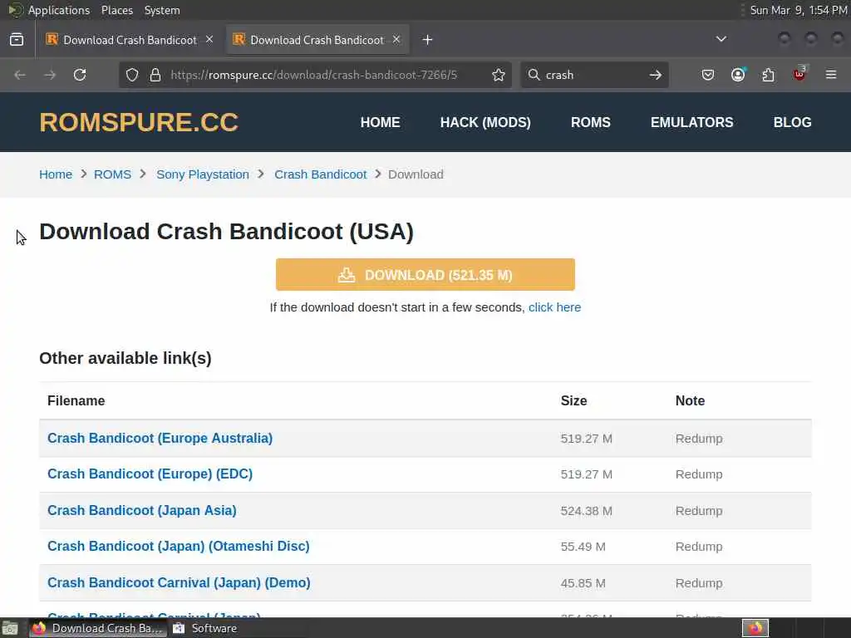Click the 'click here' download link
This screenshot has width=851, height=638.
point(554,307)
